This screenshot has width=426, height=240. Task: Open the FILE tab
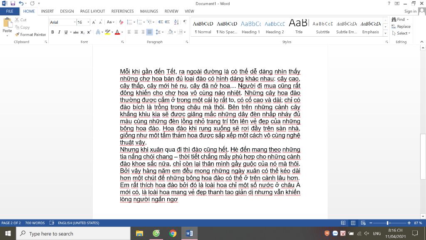(10, 11)
